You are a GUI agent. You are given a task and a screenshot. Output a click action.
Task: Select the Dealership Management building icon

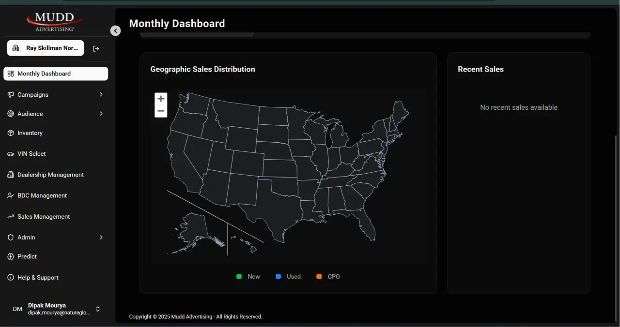(11, 175)
